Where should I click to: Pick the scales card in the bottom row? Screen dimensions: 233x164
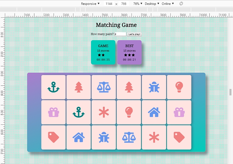coord(129,137)
